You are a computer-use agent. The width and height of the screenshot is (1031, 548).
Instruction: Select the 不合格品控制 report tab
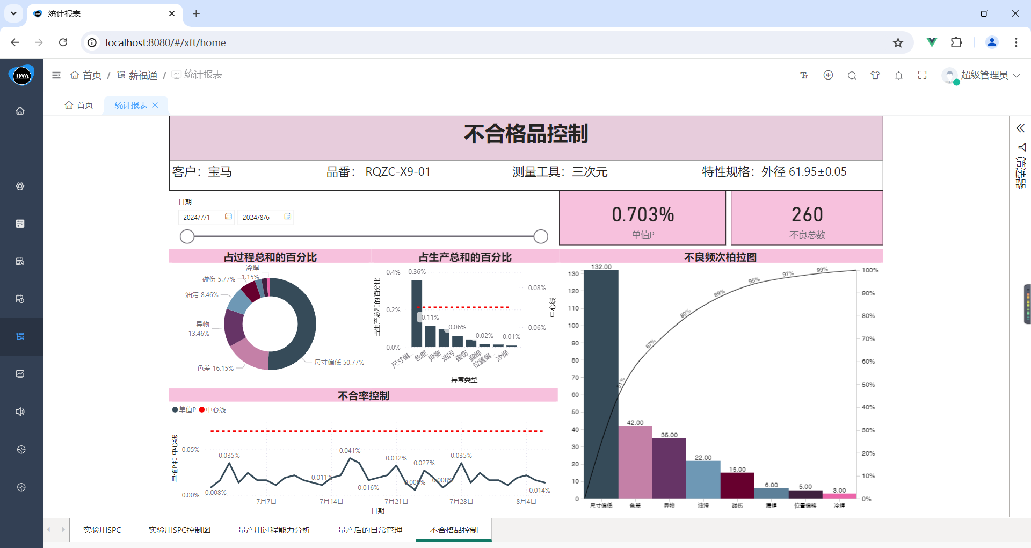click(454, 530)
